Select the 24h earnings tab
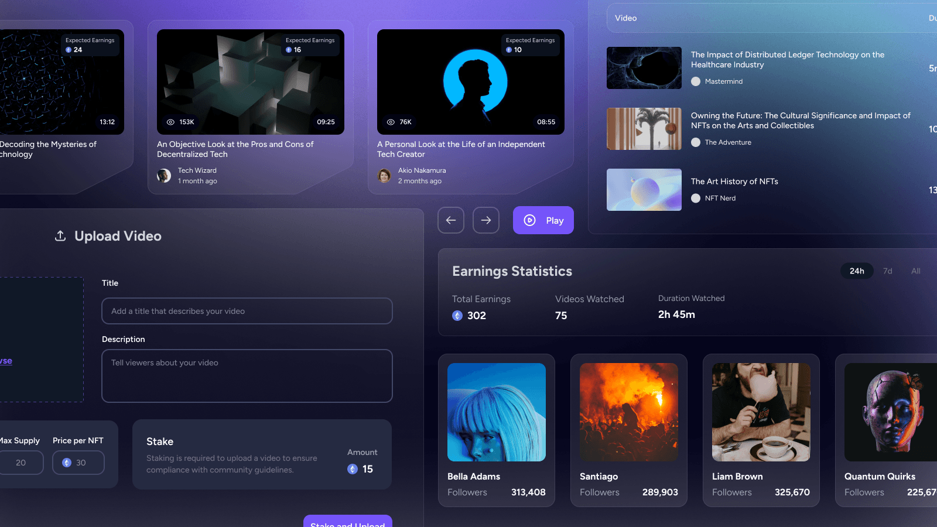This screenshot has width=937, height=527. click(x=857, y=271)
